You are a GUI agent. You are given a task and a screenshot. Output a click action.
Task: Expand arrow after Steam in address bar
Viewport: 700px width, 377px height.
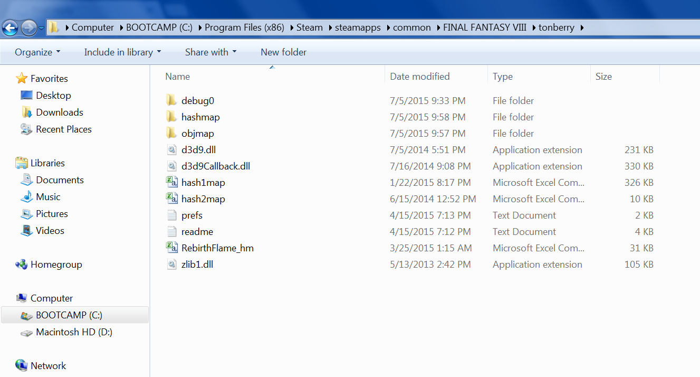(x=330, y=27)
